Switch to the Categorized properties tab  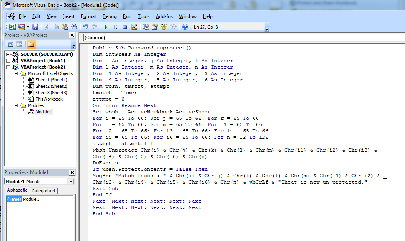pos(43,190)
